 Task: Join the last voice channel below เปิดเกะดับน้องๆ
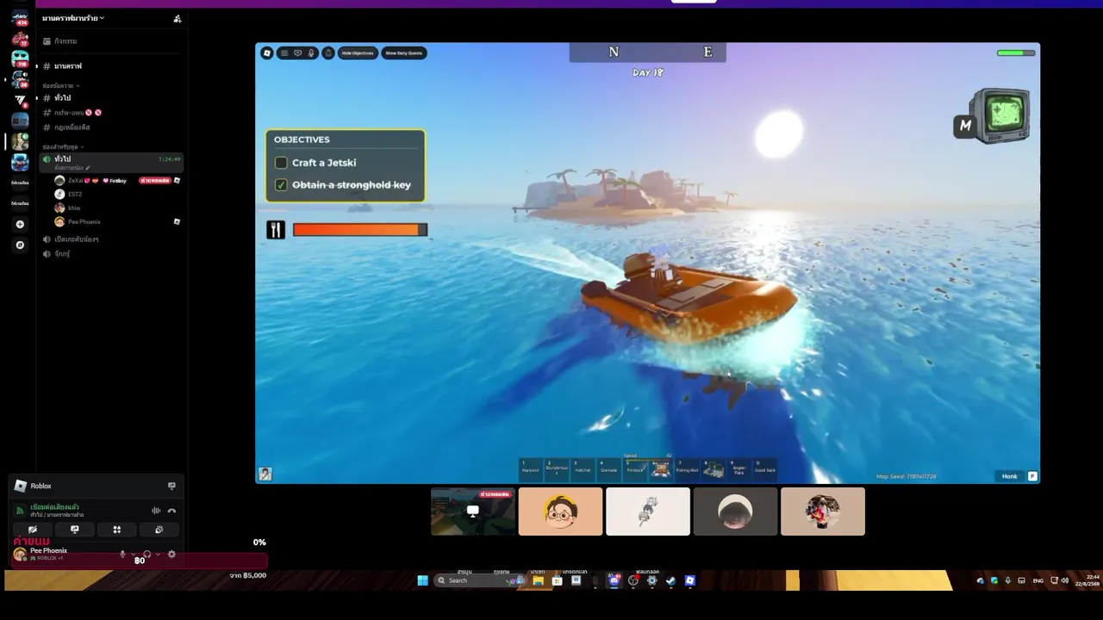coord(112,254)
